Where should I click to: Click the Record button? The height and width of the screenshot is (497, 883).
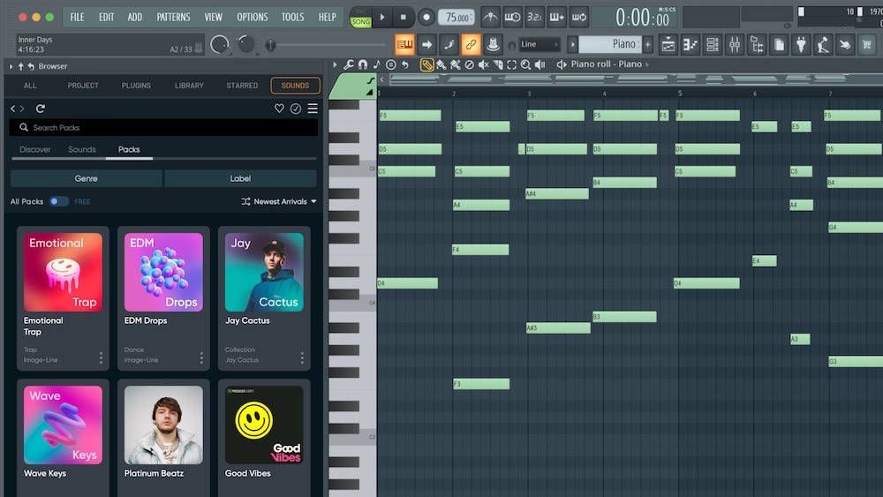(426, 18)
